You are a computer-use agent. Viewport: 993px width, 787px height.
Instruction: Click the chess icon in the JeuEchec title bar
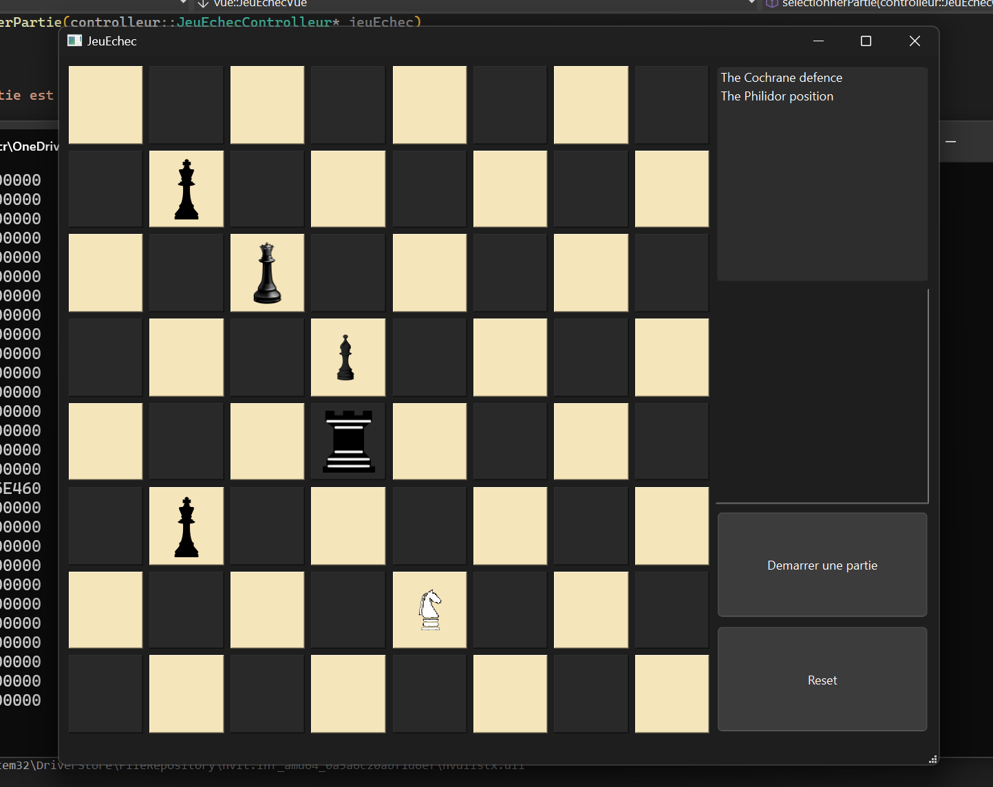[74, 40]
